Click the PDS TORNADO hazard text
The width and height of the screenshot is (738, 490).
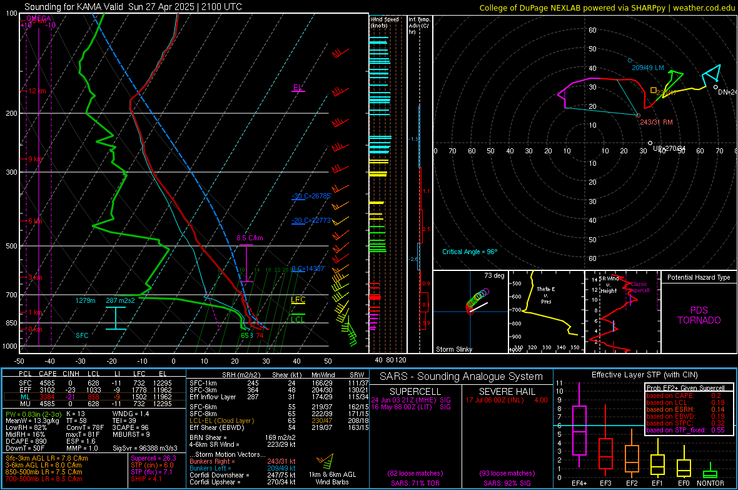point(699,315)
